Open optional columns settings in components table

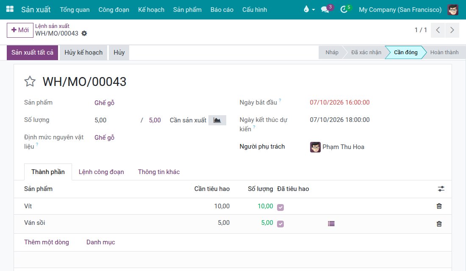tap(441, 189)
